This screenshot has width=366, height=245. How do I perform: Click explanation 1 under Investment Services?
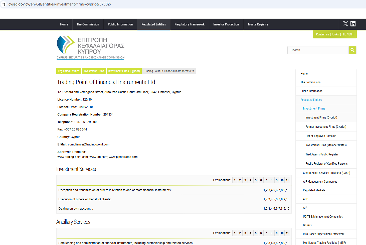click(235, 180)
